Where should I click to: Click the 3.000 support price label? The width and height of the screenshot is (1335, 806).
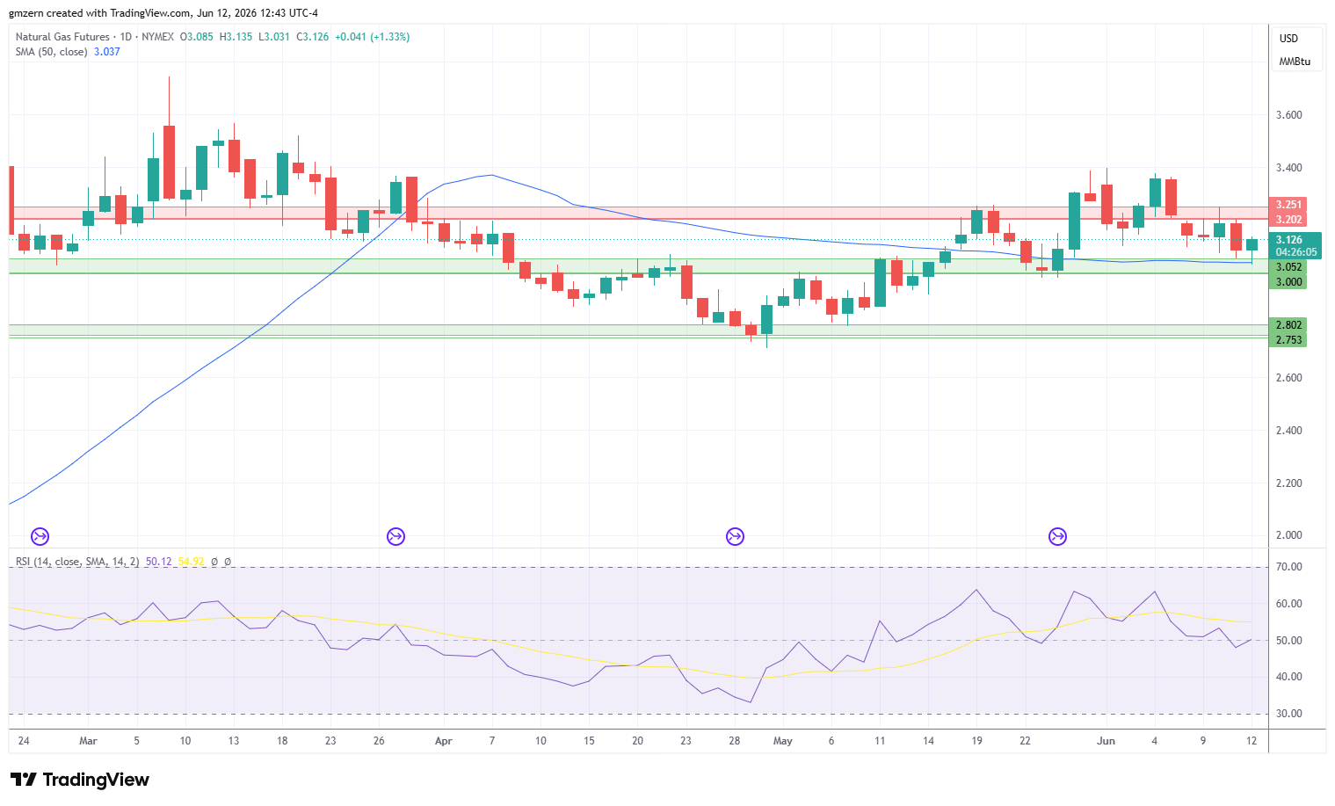1288,282
